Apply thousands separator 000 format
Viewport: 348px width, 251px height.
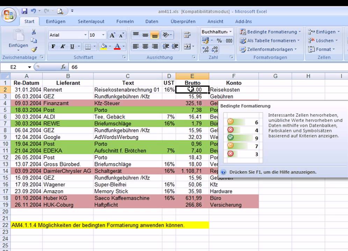click(229, 40)
